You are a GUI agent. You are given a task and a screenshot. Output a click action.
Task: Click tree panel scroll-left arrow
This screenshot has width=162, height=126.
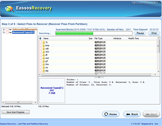tap(3, 103)
